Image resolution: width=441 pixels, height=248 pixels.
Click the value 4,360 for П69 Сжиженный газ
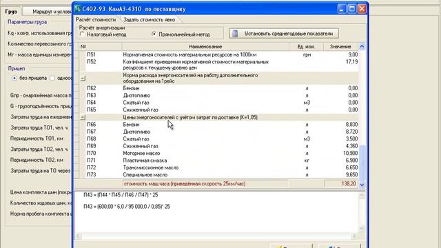(351, 146)
